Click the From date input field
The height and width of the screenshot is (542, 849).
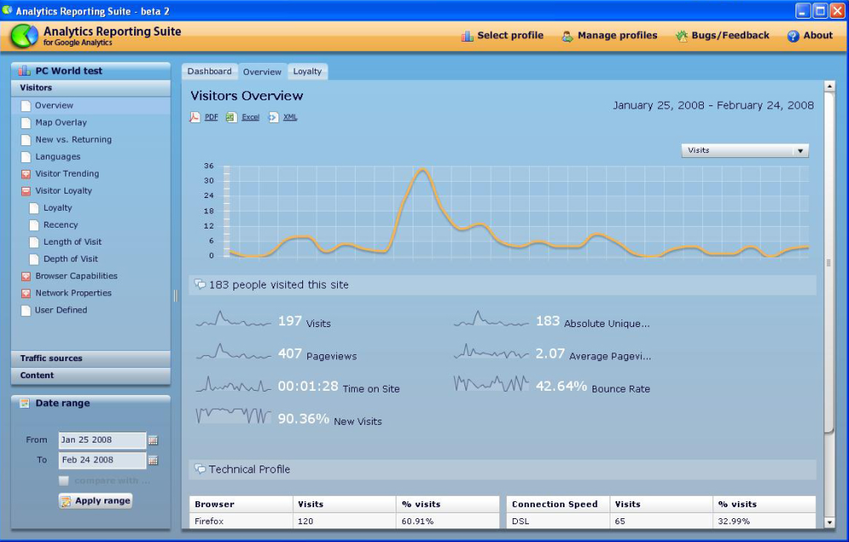[102, 440]
